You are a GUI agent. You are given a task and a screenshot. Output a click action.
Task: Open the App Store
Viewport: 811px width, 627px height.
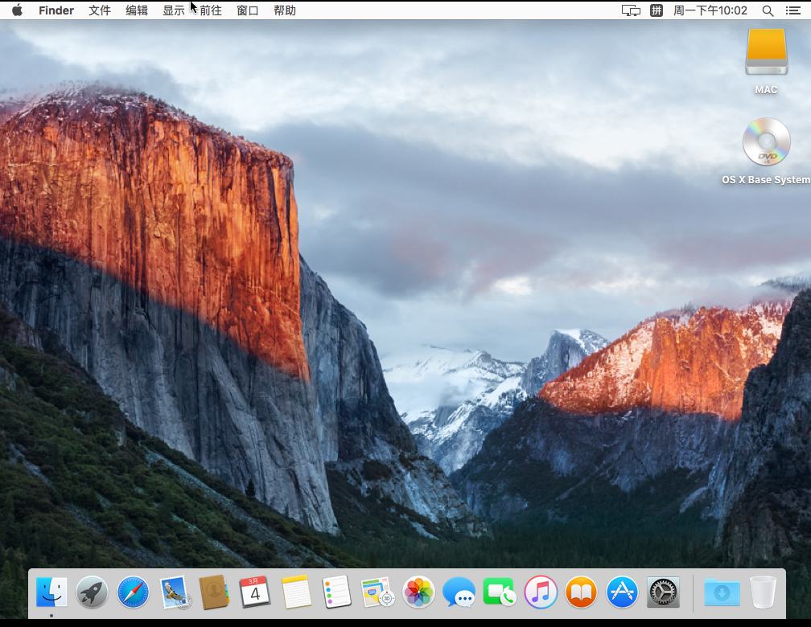click(x=621, y=592)
